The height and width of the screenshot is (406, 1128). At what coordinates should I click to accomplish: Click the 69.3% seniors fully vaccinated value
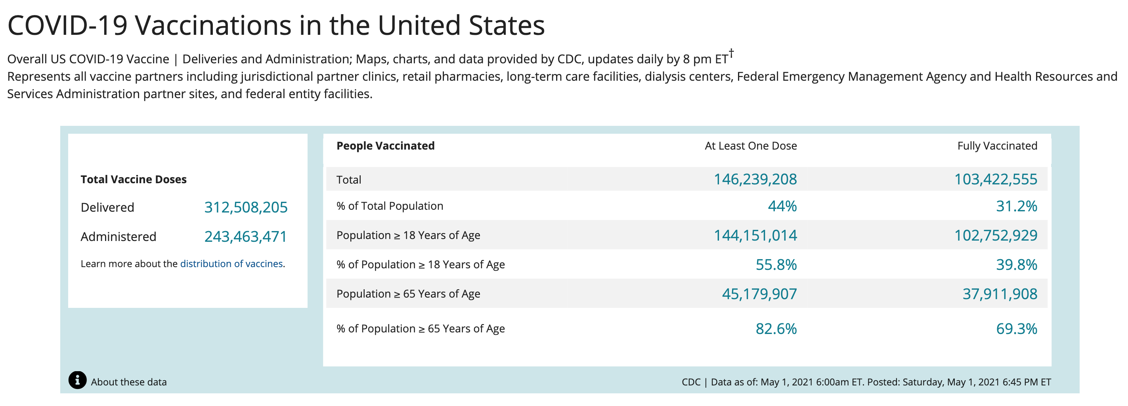coord(1016,329)
